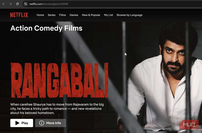Viewport: 202px width, 133px height.
Task: Go to the Home tab
Action: (40, 15)
